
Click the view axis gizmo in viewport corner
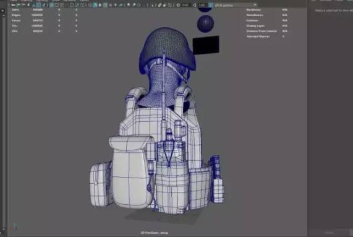[x=14, y=228]
